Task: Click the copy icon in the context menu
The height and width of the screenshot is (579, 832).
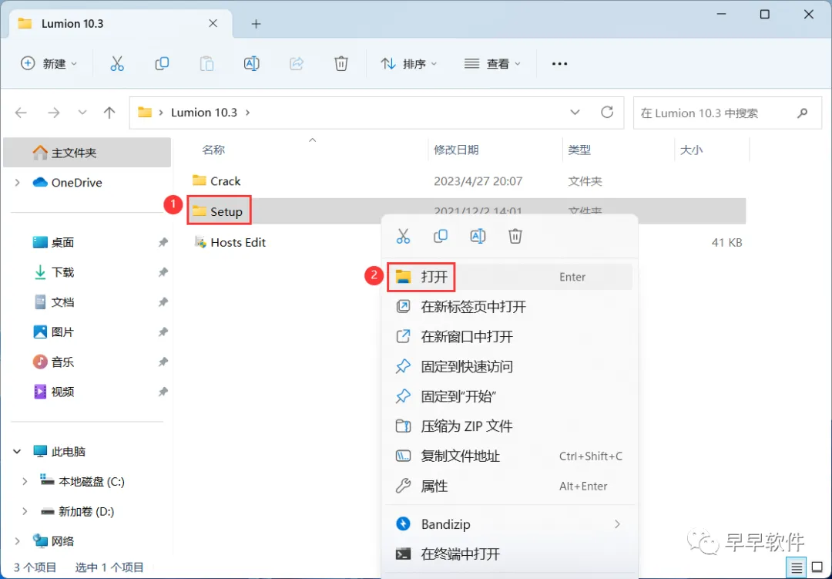Action: coord(441,236)
